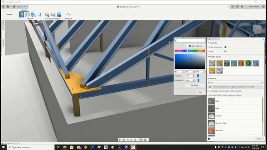The height and width of the screenshot is (150, 267).
Task: Select the Texture Map Controls icon
Action: (40, 15)
